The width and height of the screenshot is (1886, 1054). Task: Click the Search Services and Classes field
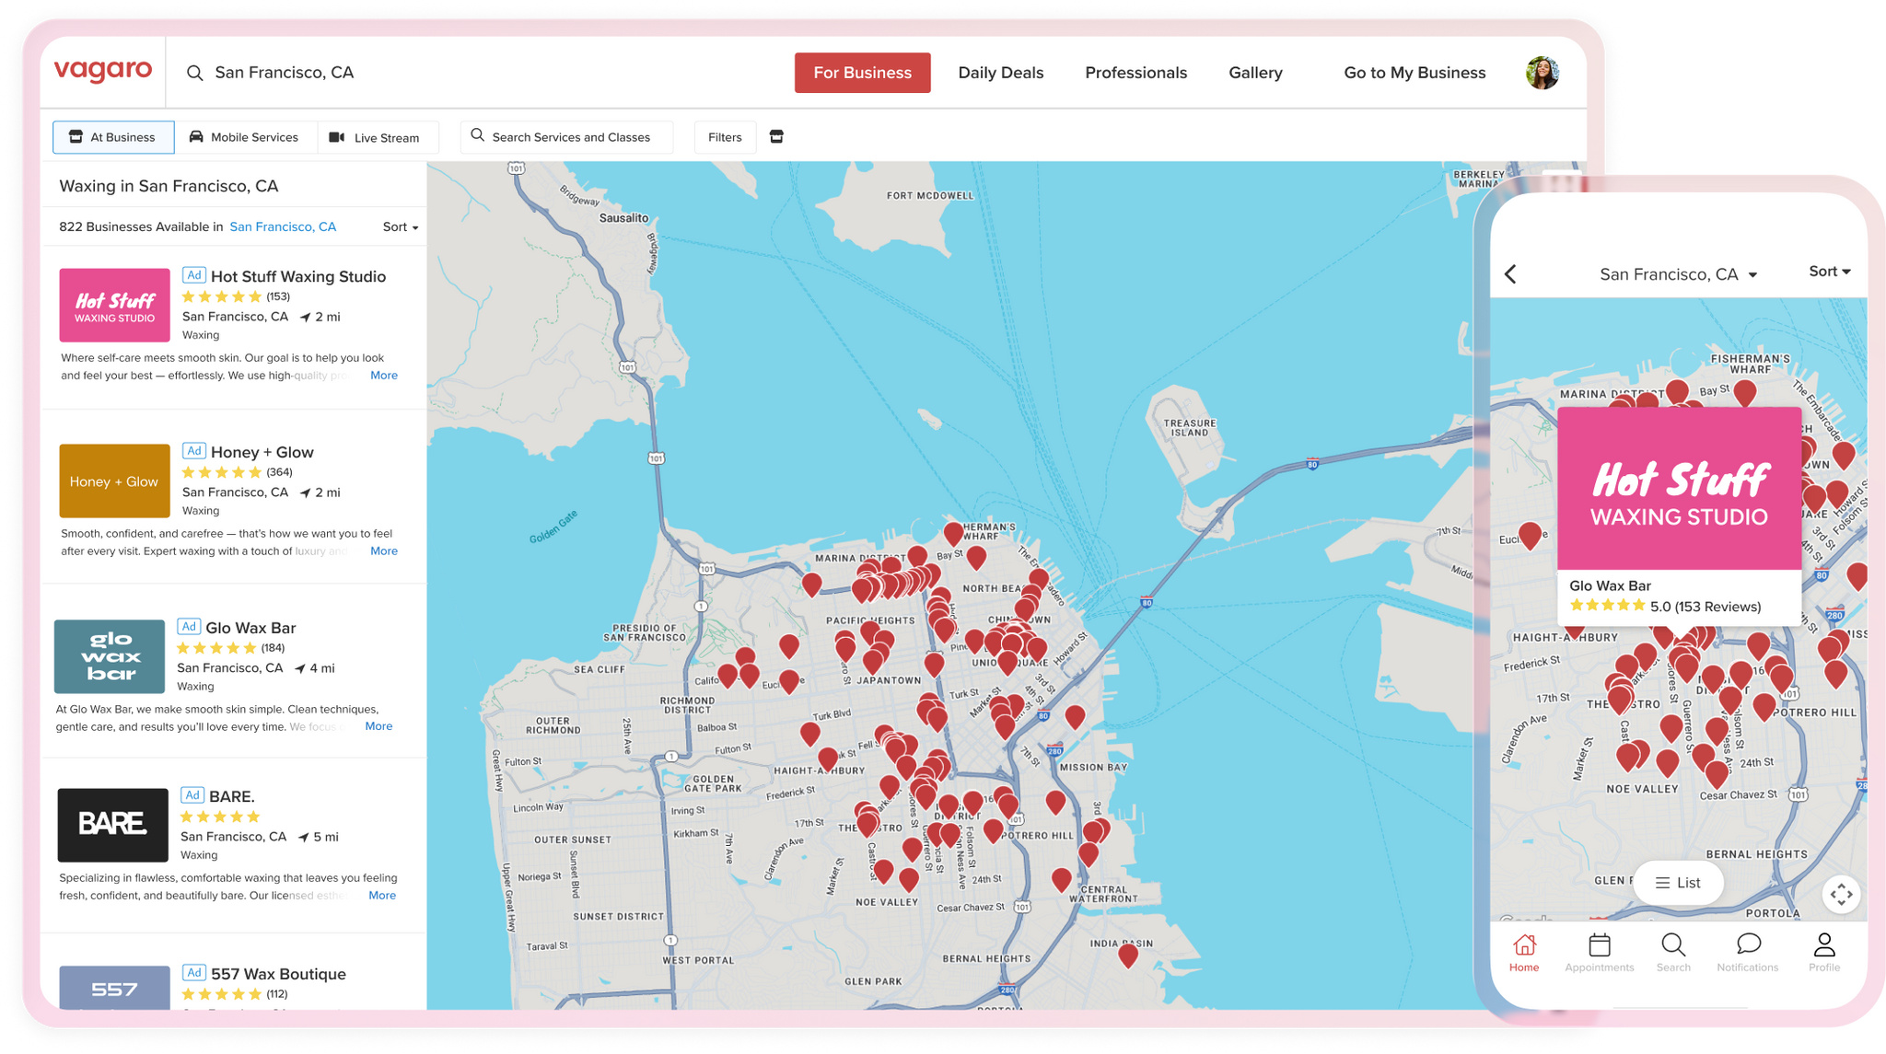click(x=566, y=137)
